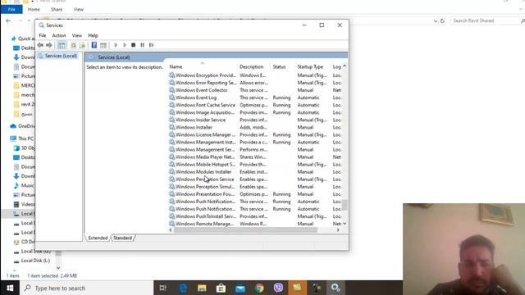Select Windows Mobile Hotspot Service

tap(255, 165)
